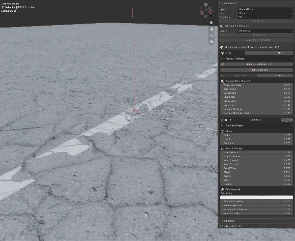Click the plus icon on Add Marking button
295x241 pixels.
point(222,21)
